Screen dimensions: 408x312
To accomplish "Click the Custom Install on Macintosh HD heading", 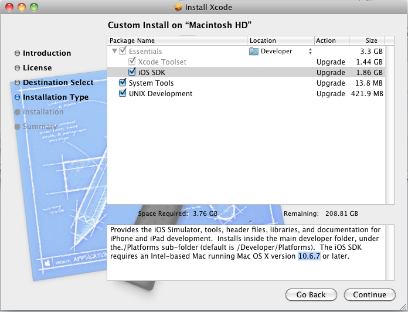I will click(179, 25).
